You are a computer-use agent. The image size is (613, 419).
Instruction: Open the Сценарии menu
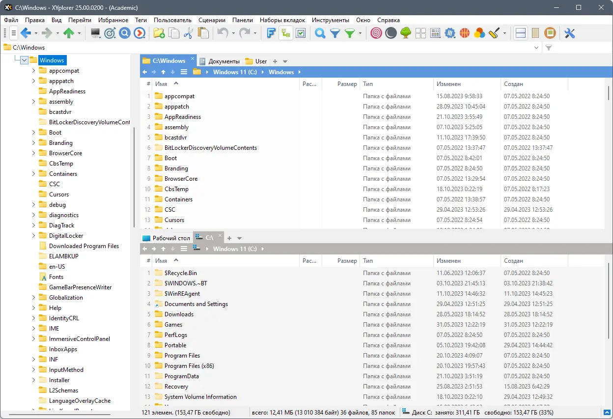coord(212,20)
